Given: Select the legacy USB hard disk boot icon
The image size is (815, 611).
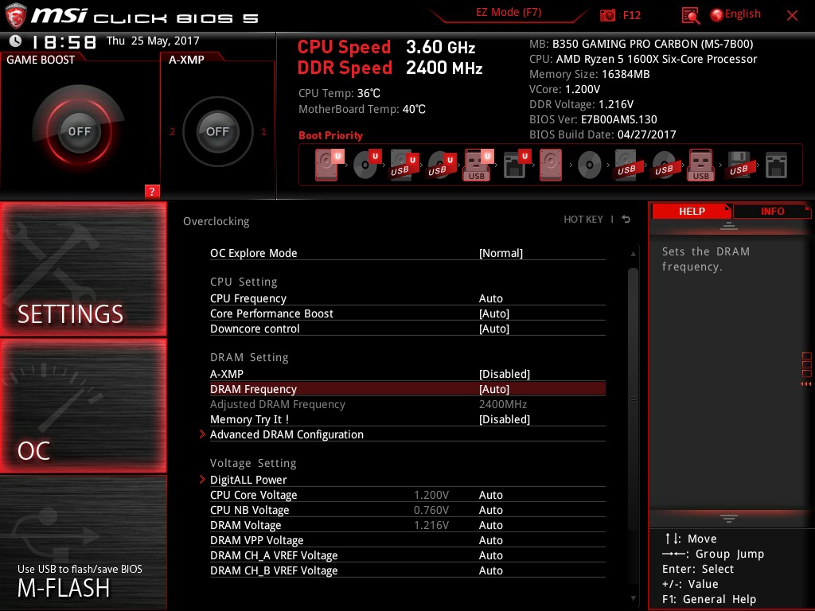Looking at the screenshot, I should [x=626, y=165].
